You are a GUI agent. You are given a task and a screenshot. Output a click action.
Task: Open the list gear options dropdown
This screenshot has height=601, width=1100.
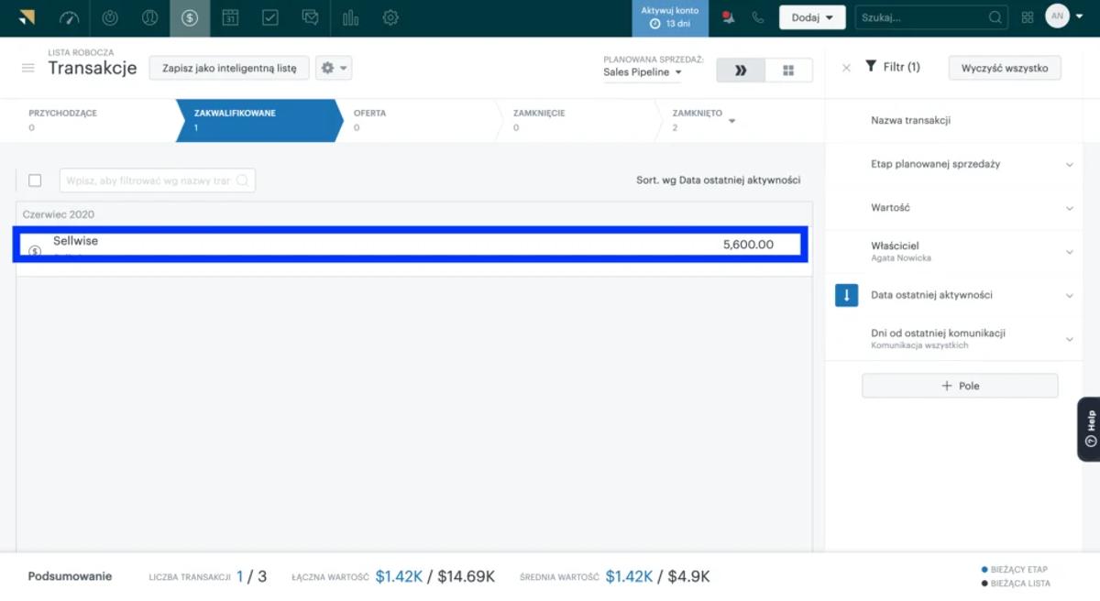(x=334, y=68)
